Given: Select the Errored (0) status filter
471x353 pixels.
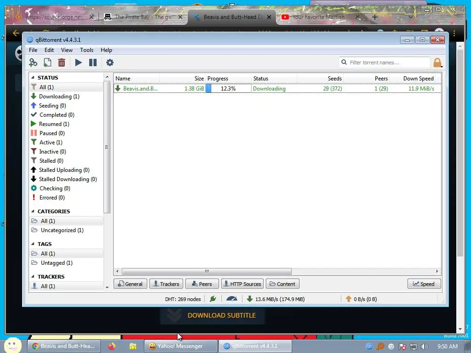Looking at the screenshot, I should pos(52,198).
